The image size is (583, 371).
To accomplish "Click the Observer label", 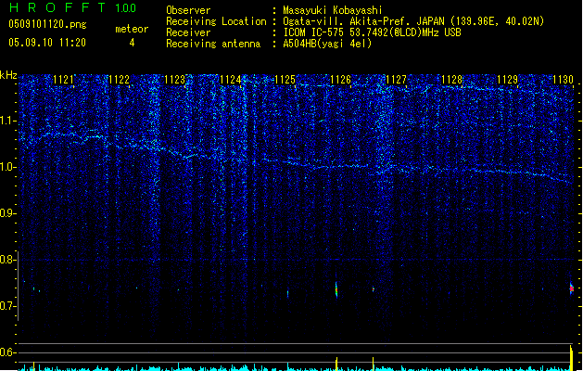I will point(188,10).
